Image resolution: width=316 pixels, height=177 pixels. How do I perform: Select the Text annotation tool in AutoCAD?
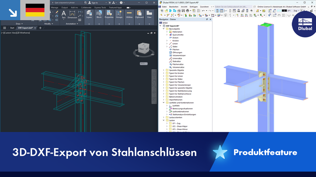(x=64, y=15)
